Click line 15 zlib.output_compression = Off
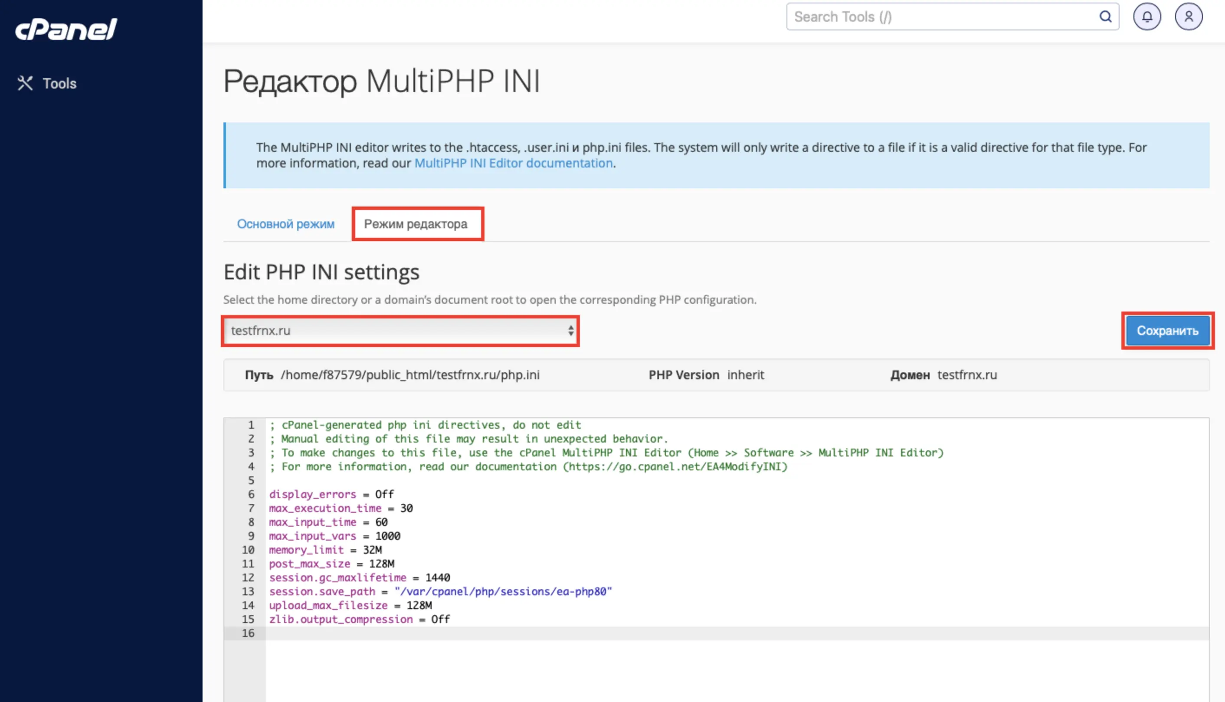 (360, 620)
